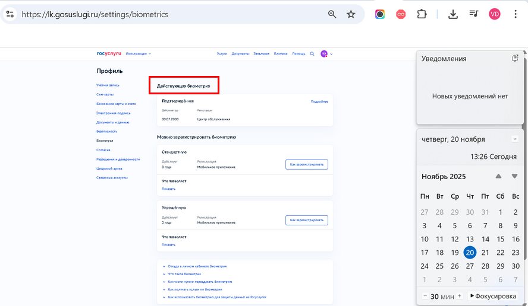The height and width of the screenshot is (306, 528).
Task: Open Do Not Disturb settings in notifications panel
Action: point(515,59)
